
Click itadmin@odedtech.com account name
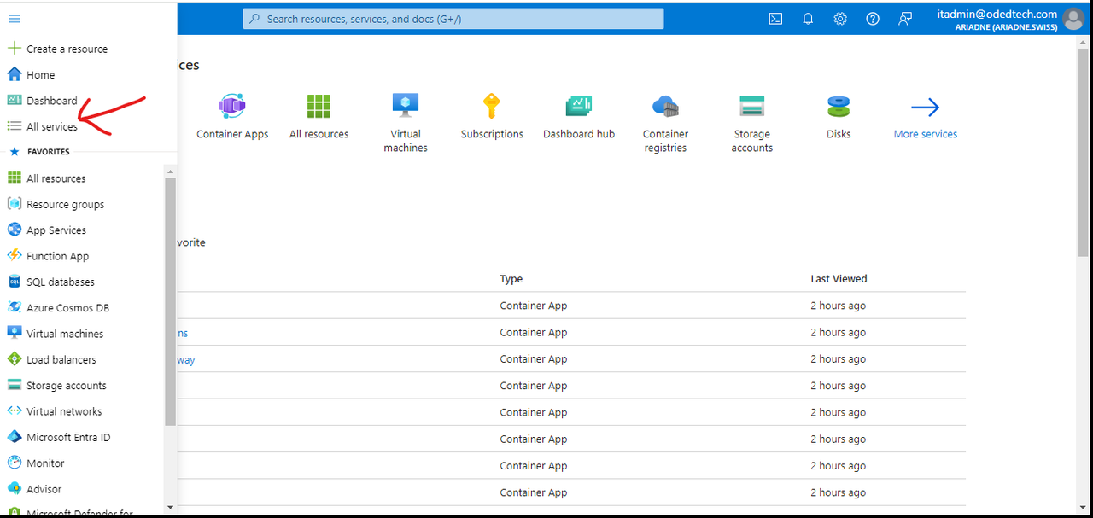[x=997, y=14]
